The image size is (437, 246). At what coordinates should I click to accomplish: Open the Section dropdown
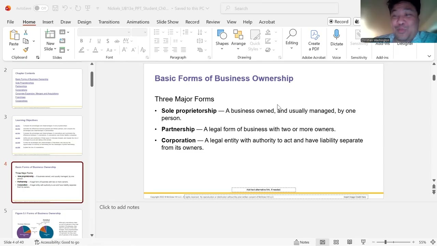[x=64, y=50]
